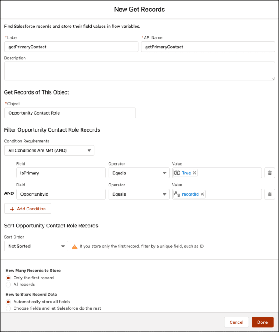
Task: Open the Condition Requirements dropdown
Action: pyautogui.click(x=49, y=150)
